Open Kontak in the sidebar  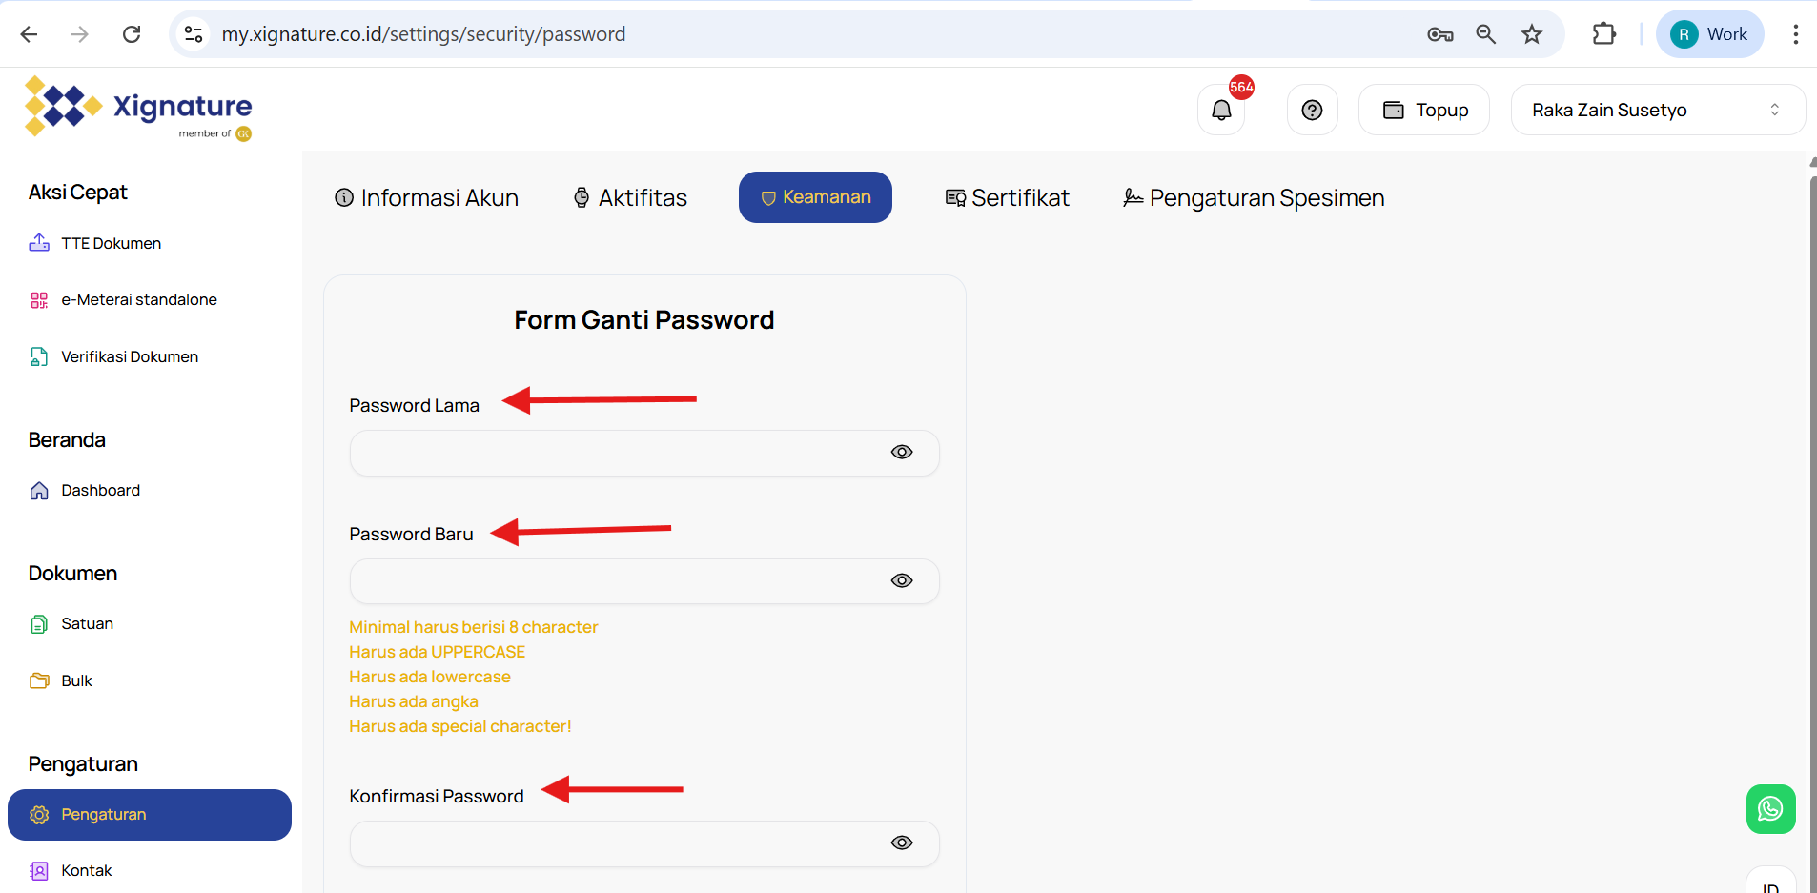(x=86, y=870)
